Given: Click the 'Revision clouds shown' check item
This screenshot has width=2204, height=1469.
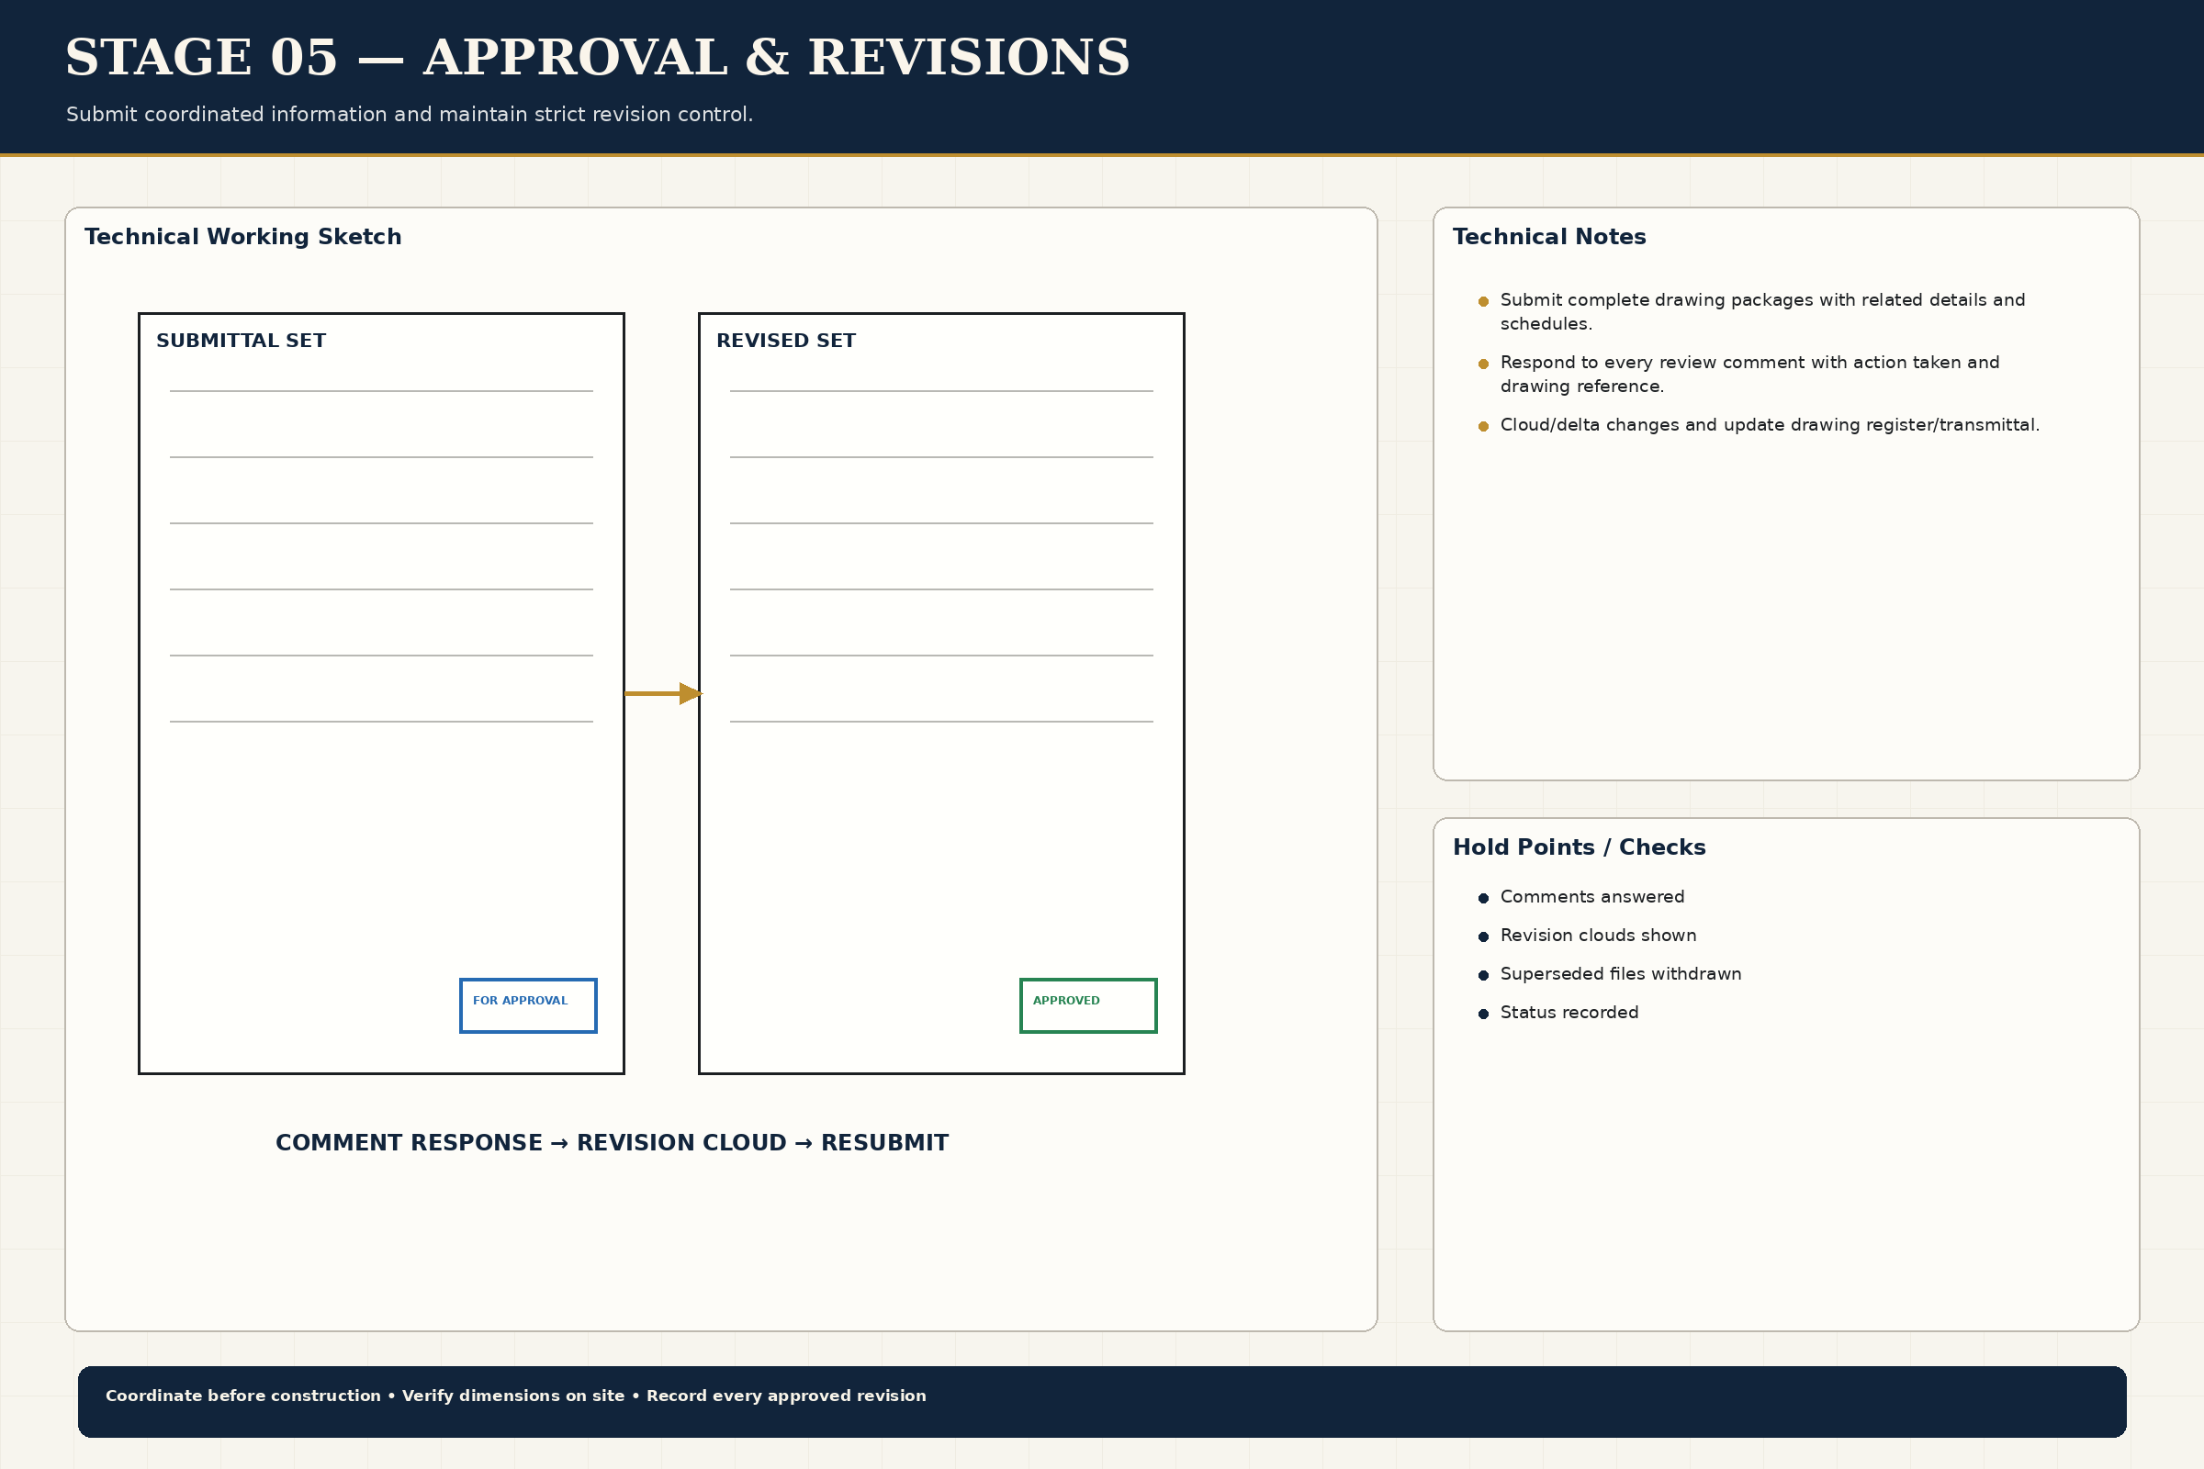Looking at the screenshot, I should 1598,935.
